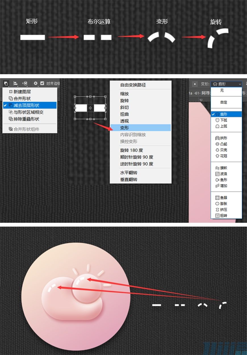Select 斜切 in the transform context menu
247x355 pixels.
pyautogui.click(x=141, y=107)
